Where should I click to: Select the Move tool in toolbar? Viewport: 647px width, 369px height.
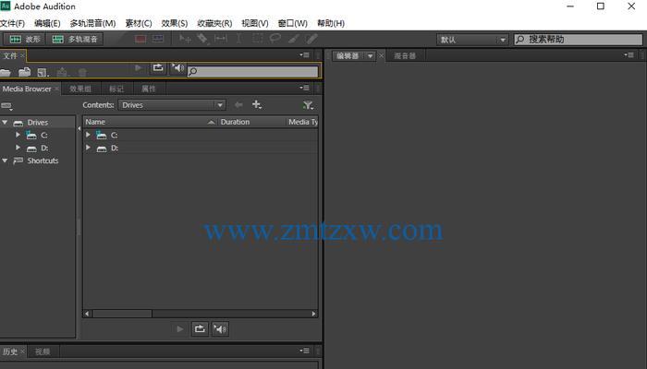point(185,39)
